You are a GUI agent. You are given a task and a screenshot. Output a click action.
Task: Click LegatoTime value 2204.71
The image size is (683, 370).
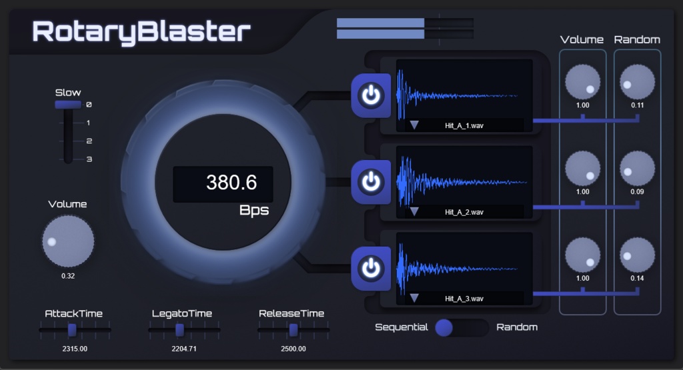(x=184, y=349)
